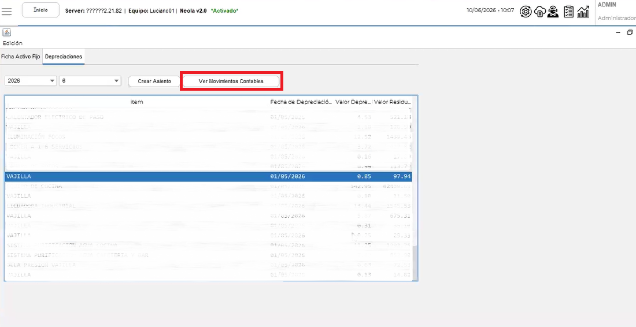This screenshot has height=327, width=636.
Task: Open the gear settings icon
Action: pos(526,12)
